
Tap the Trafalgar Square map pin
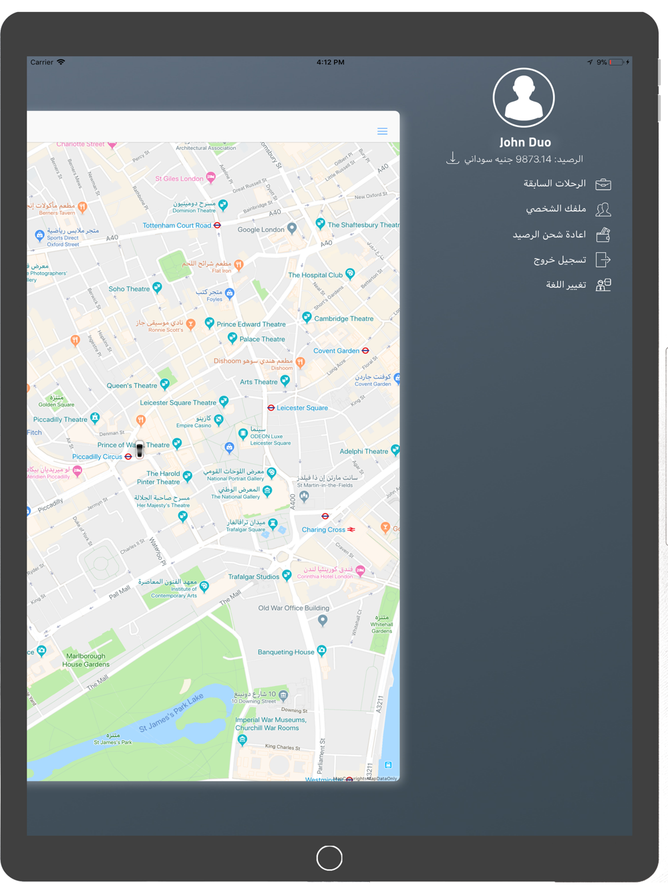tap(273, 524)
